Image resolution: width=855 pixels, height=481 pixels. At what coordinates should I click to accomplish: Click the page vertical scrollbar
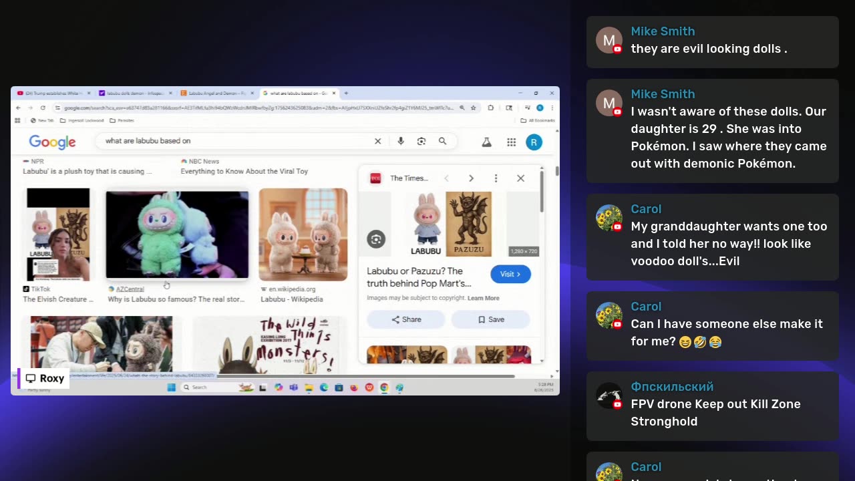click(x=556, y=172)
